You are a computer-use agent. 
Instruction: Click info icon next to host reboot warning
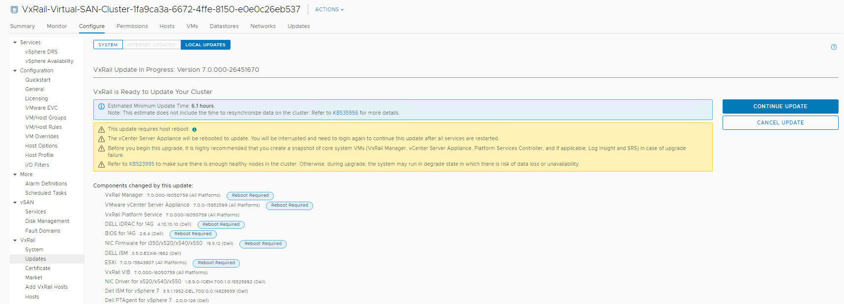(195, 129)
